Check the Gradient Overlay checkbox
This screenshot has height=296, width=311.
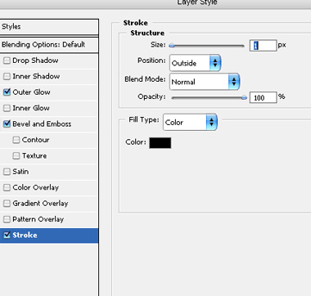coord(7,204)
